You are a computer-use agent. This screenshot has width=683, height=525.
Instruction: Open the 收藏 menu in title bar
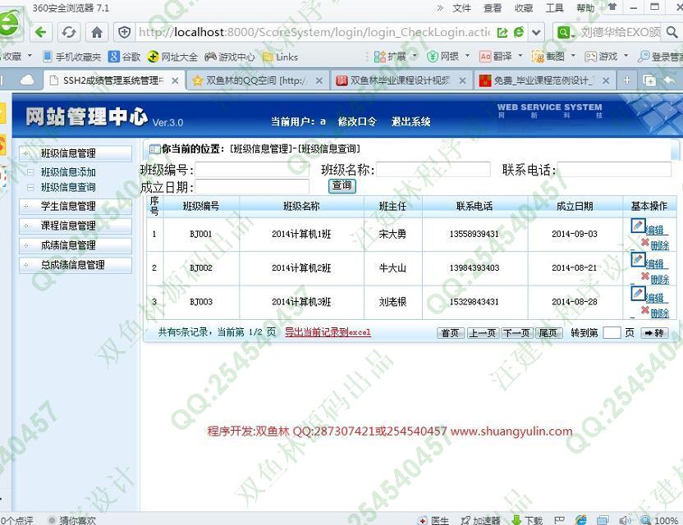(x=524, y=8)
